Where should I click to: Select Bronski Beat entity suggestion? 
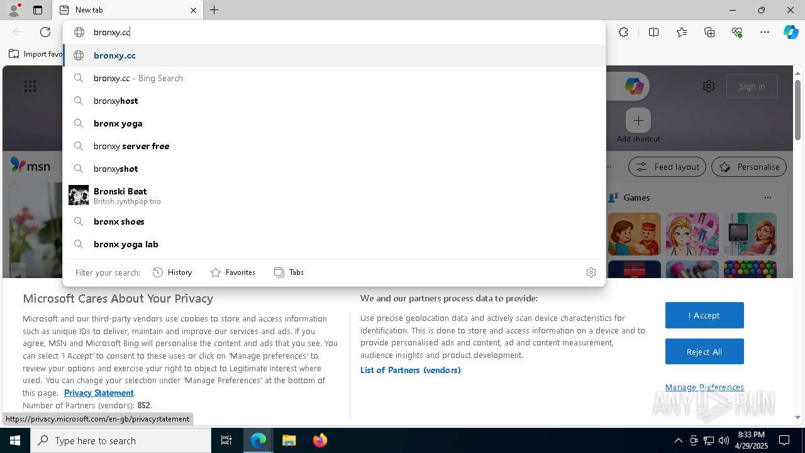tap(334, 195)
